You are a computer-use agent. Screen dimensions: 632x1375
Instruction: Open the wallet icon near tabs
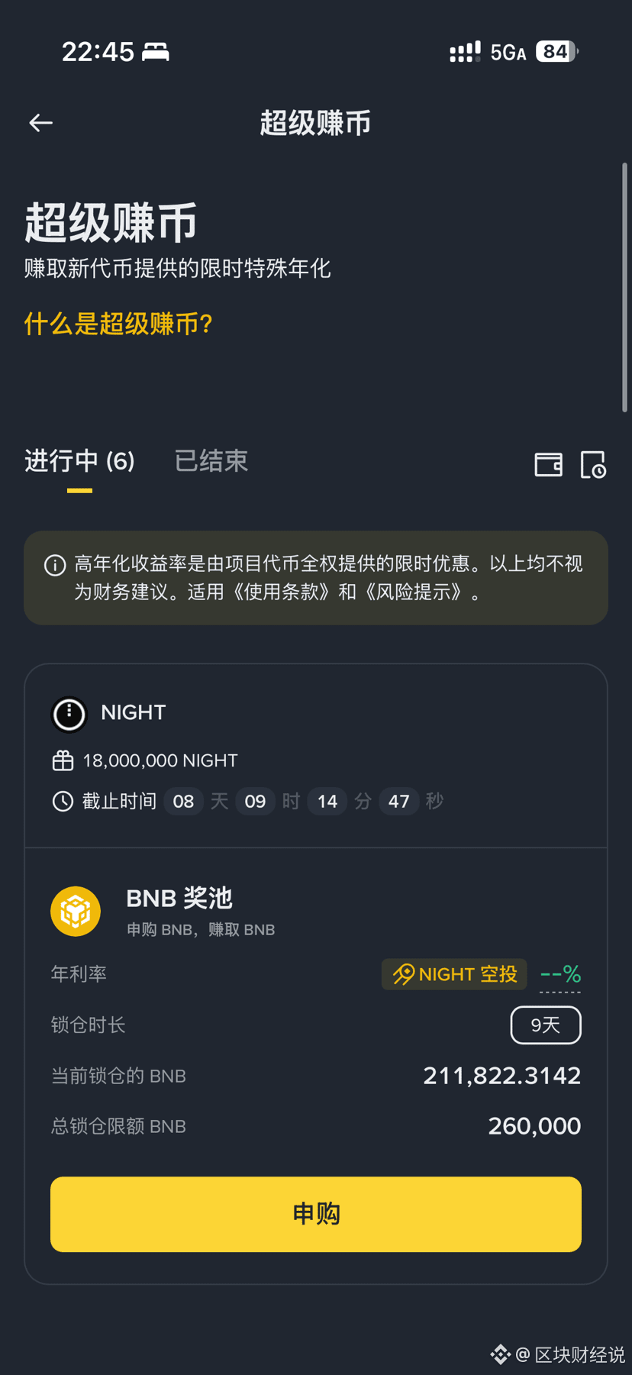[x=548, y=464]
